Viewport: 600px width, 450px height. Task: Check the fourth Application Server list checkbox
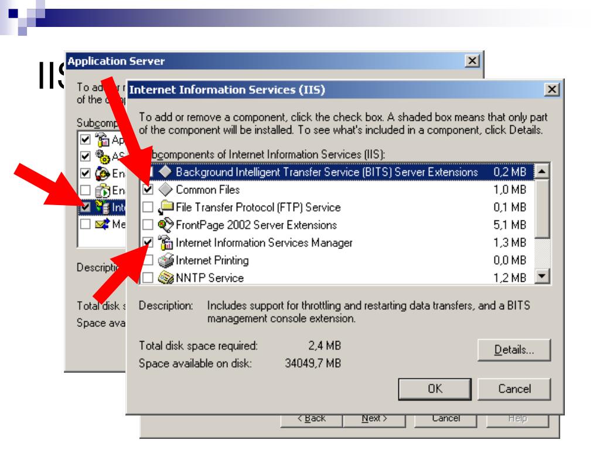point(86,190)
